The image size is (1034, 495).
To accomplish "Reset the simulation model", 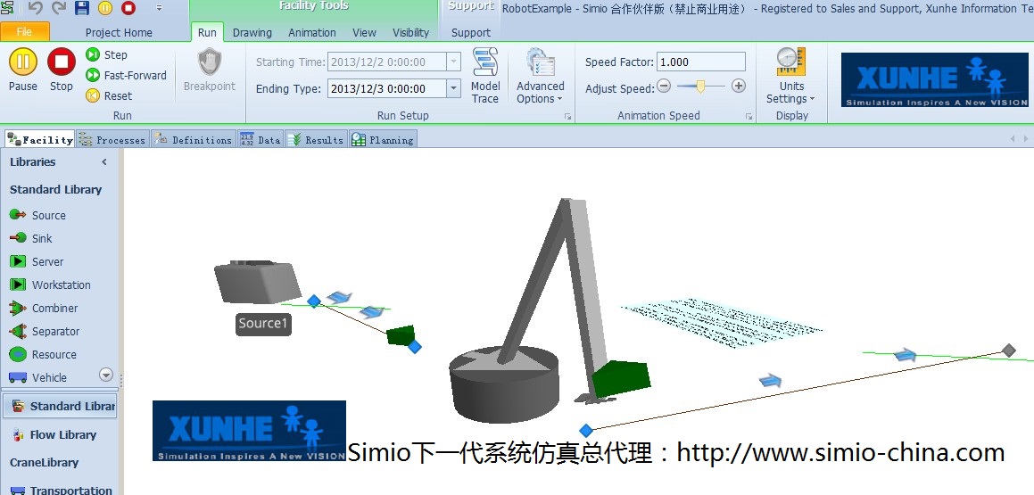I will tap(93, 95).
